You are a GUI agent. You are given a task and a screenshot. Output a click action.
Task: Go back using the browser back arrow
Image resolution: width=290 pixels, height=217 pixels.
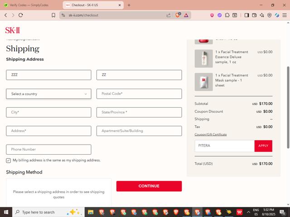coord(6,15)
